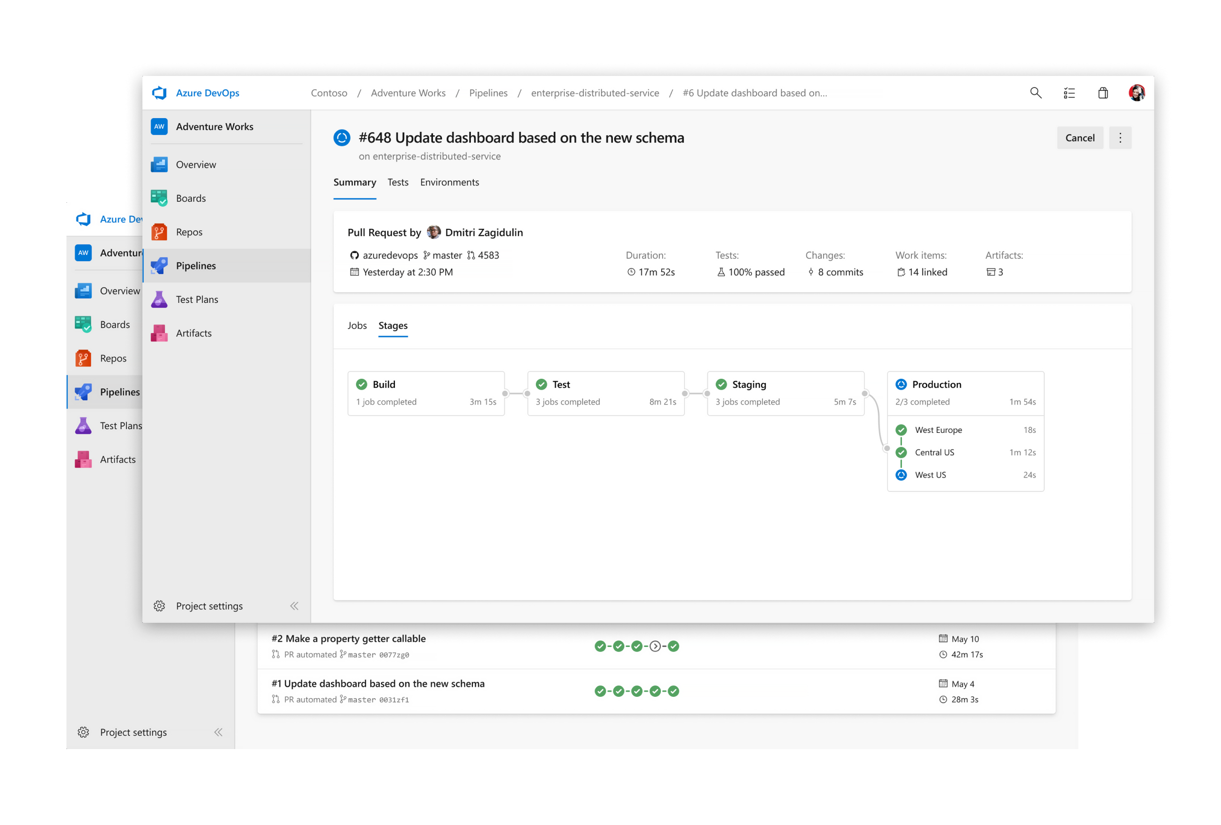Open the Marketplace bag icon

point(1103,93)
